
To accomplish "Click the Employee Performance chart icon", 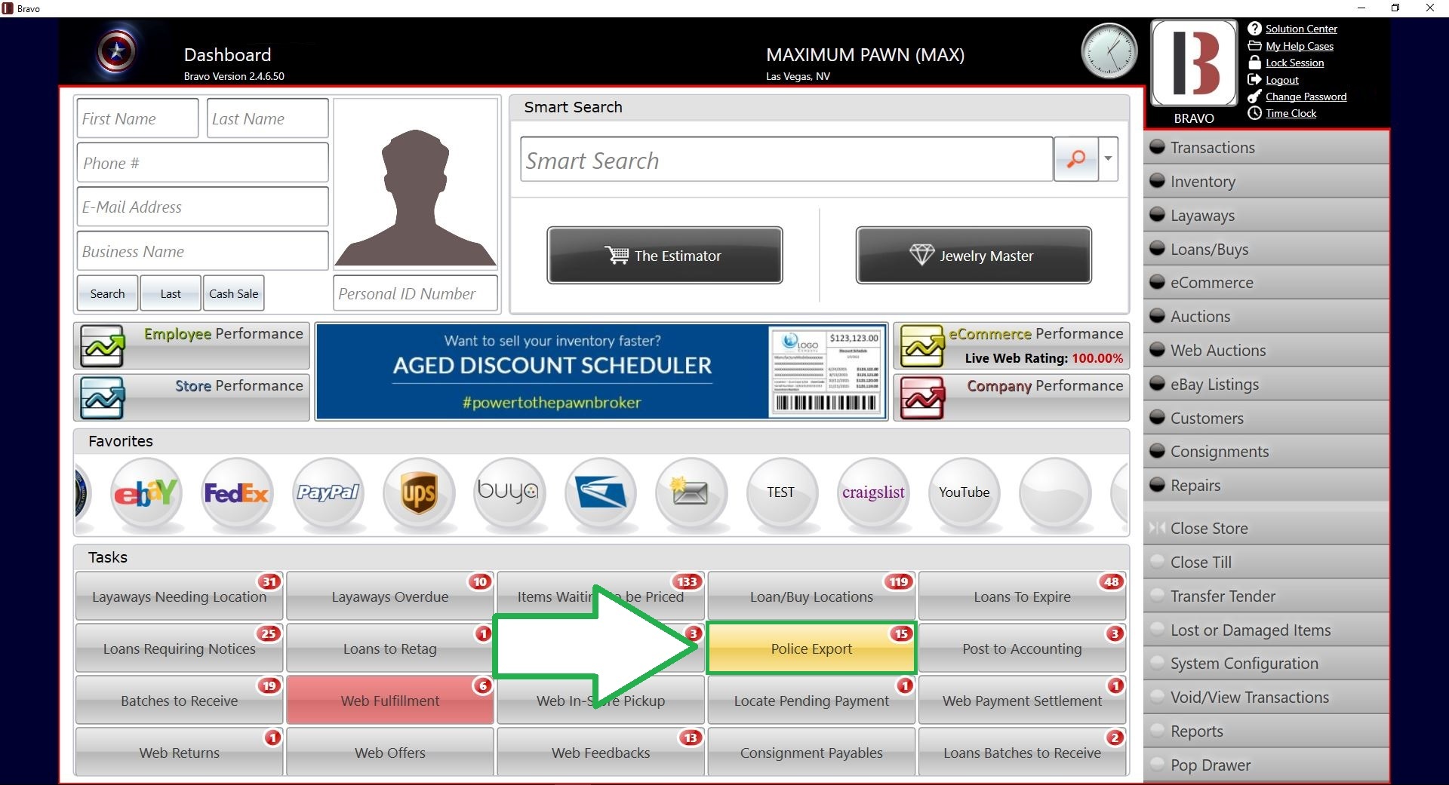I will click(x=103, y=346).
